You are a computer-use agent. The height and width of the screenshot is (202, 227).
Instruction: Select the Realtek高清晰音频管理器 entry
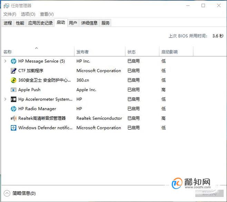click(42, 118)
